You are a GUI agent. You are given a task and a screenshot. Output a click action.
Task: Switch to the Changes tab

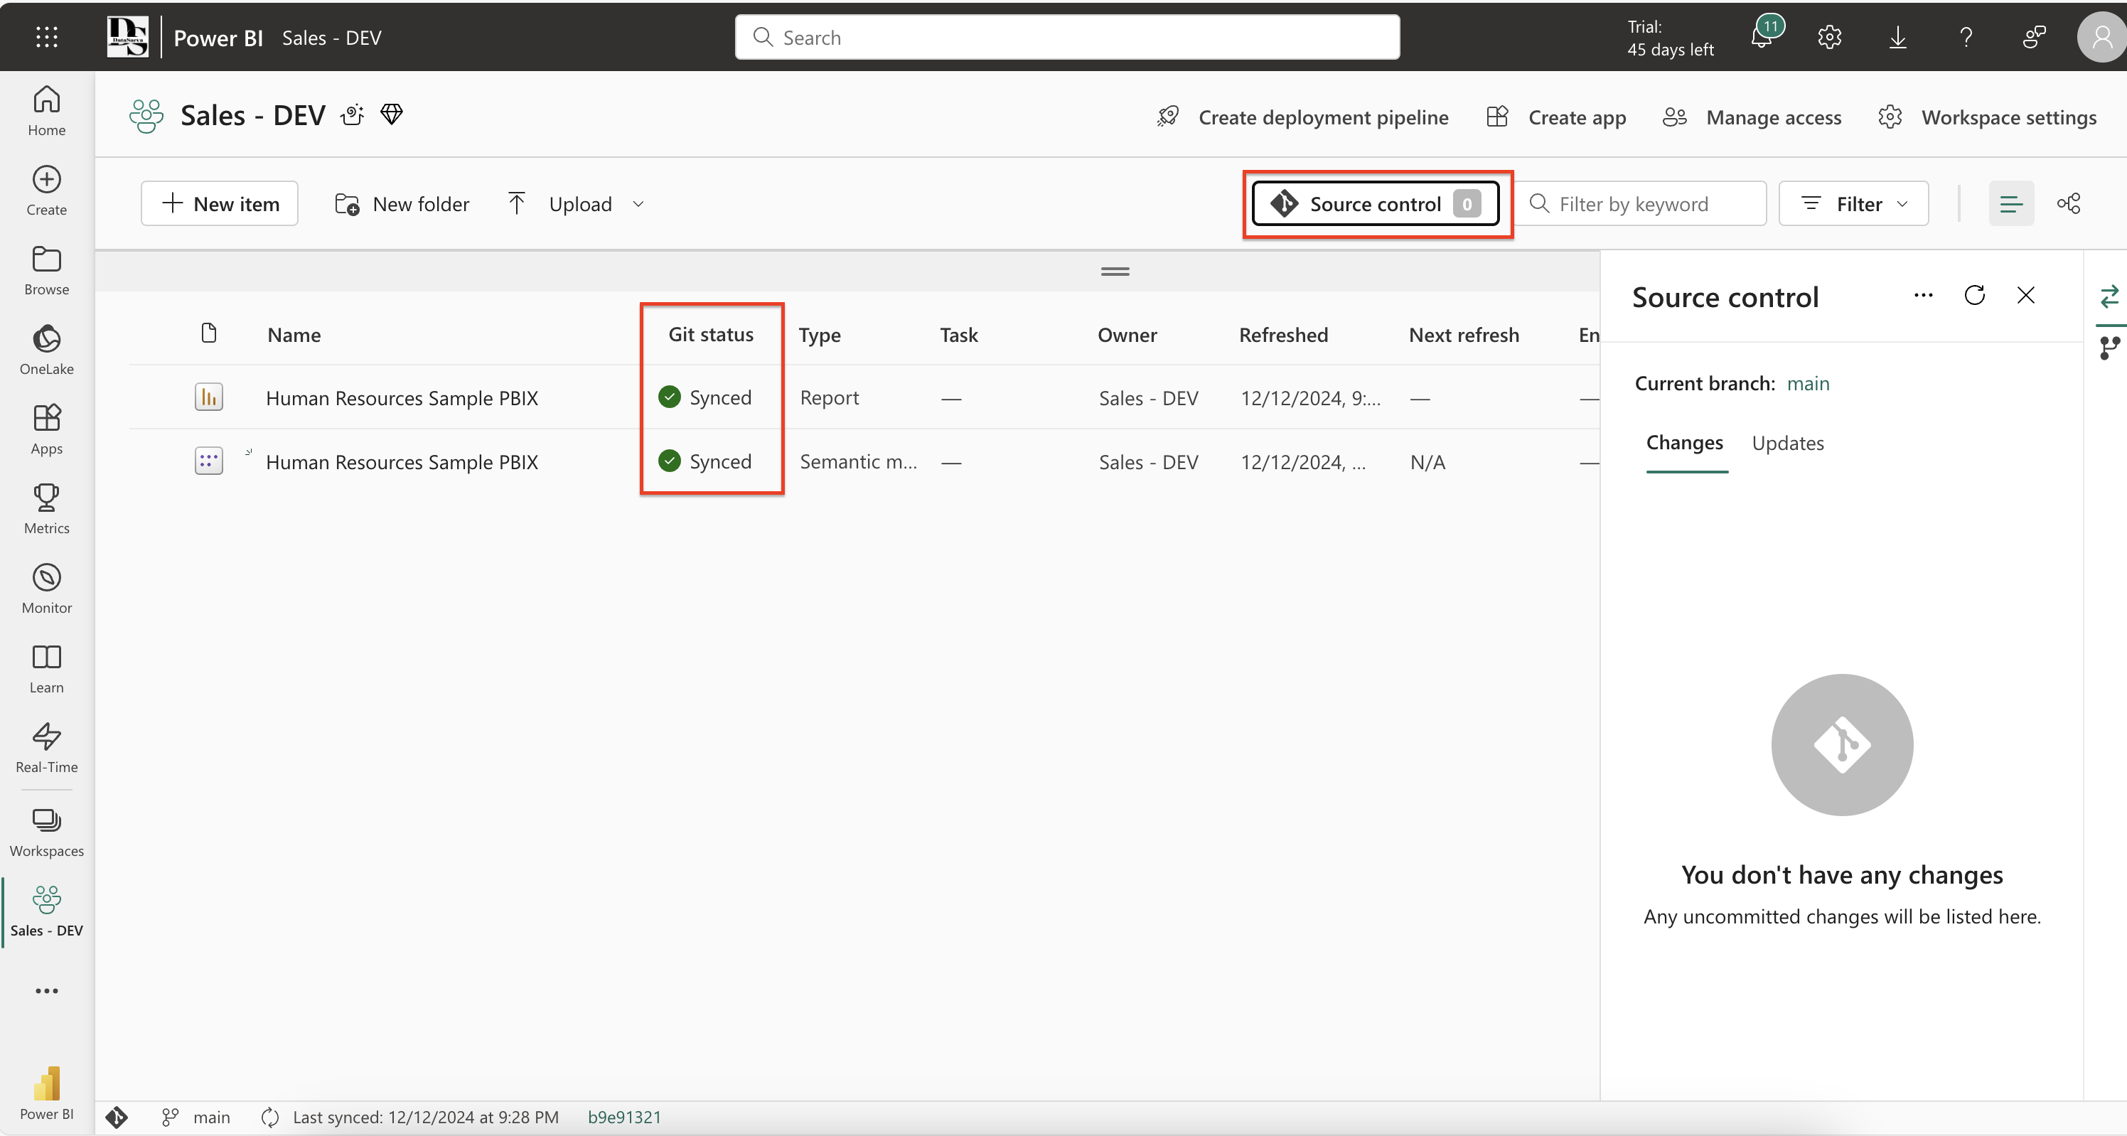tap(1684, 442)
